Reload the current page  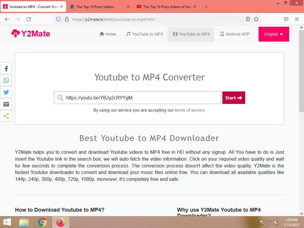[28, 19]
